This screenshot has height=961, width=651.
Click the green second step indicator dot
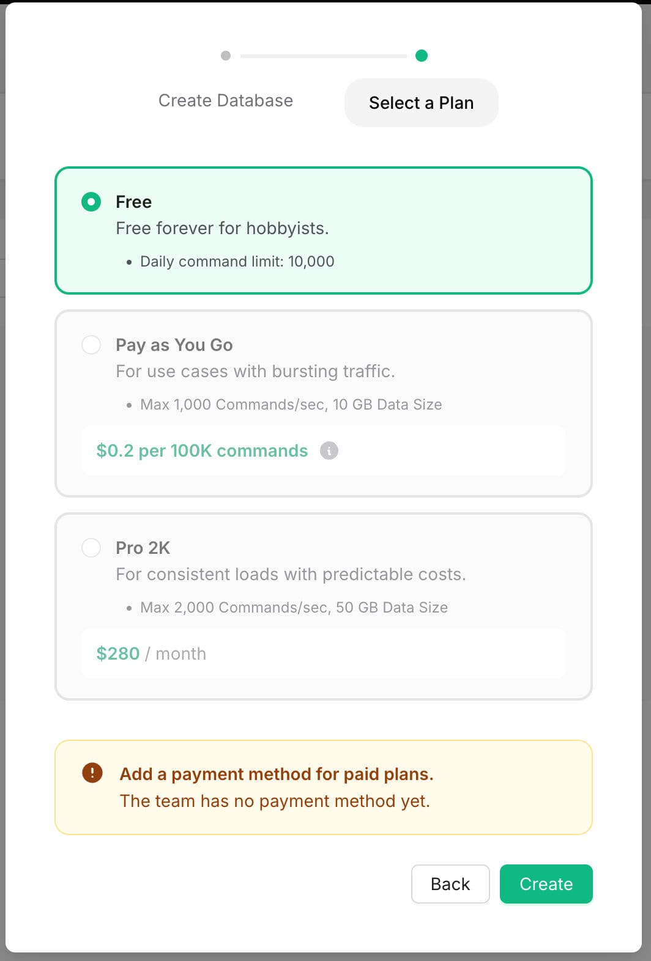422,56
